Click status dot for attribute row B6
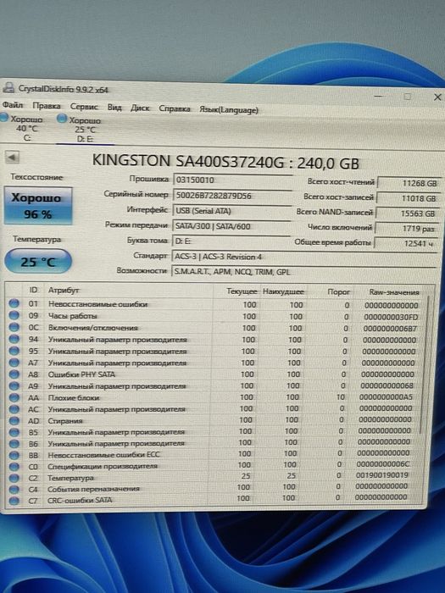 14,444
